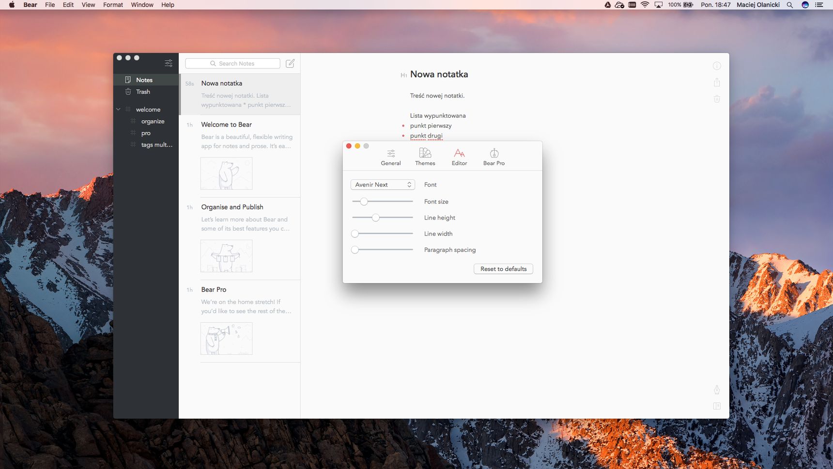Switch to the Editor preferences tab
This screenshot has width=833, height=469.
(x=459, y=157)
